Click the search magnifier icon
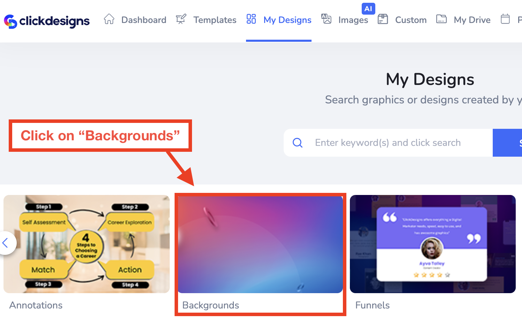This screenshot has width=522, height=321. (298, 143)
